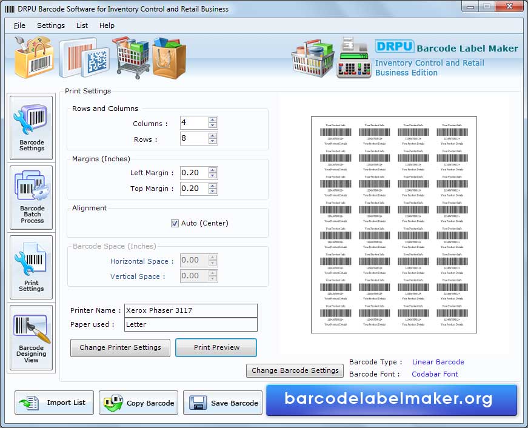
Task: Switch to Barcode Designing View
Action: pos(32,338)
